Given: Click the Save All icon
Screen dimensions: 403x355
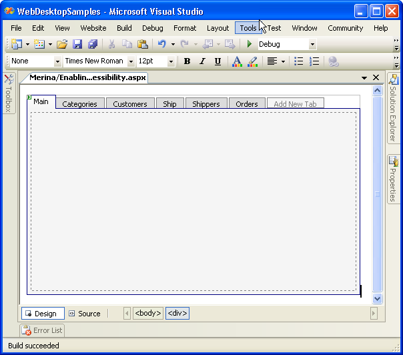Looking at the screenshot, I should tap(92, 44).
